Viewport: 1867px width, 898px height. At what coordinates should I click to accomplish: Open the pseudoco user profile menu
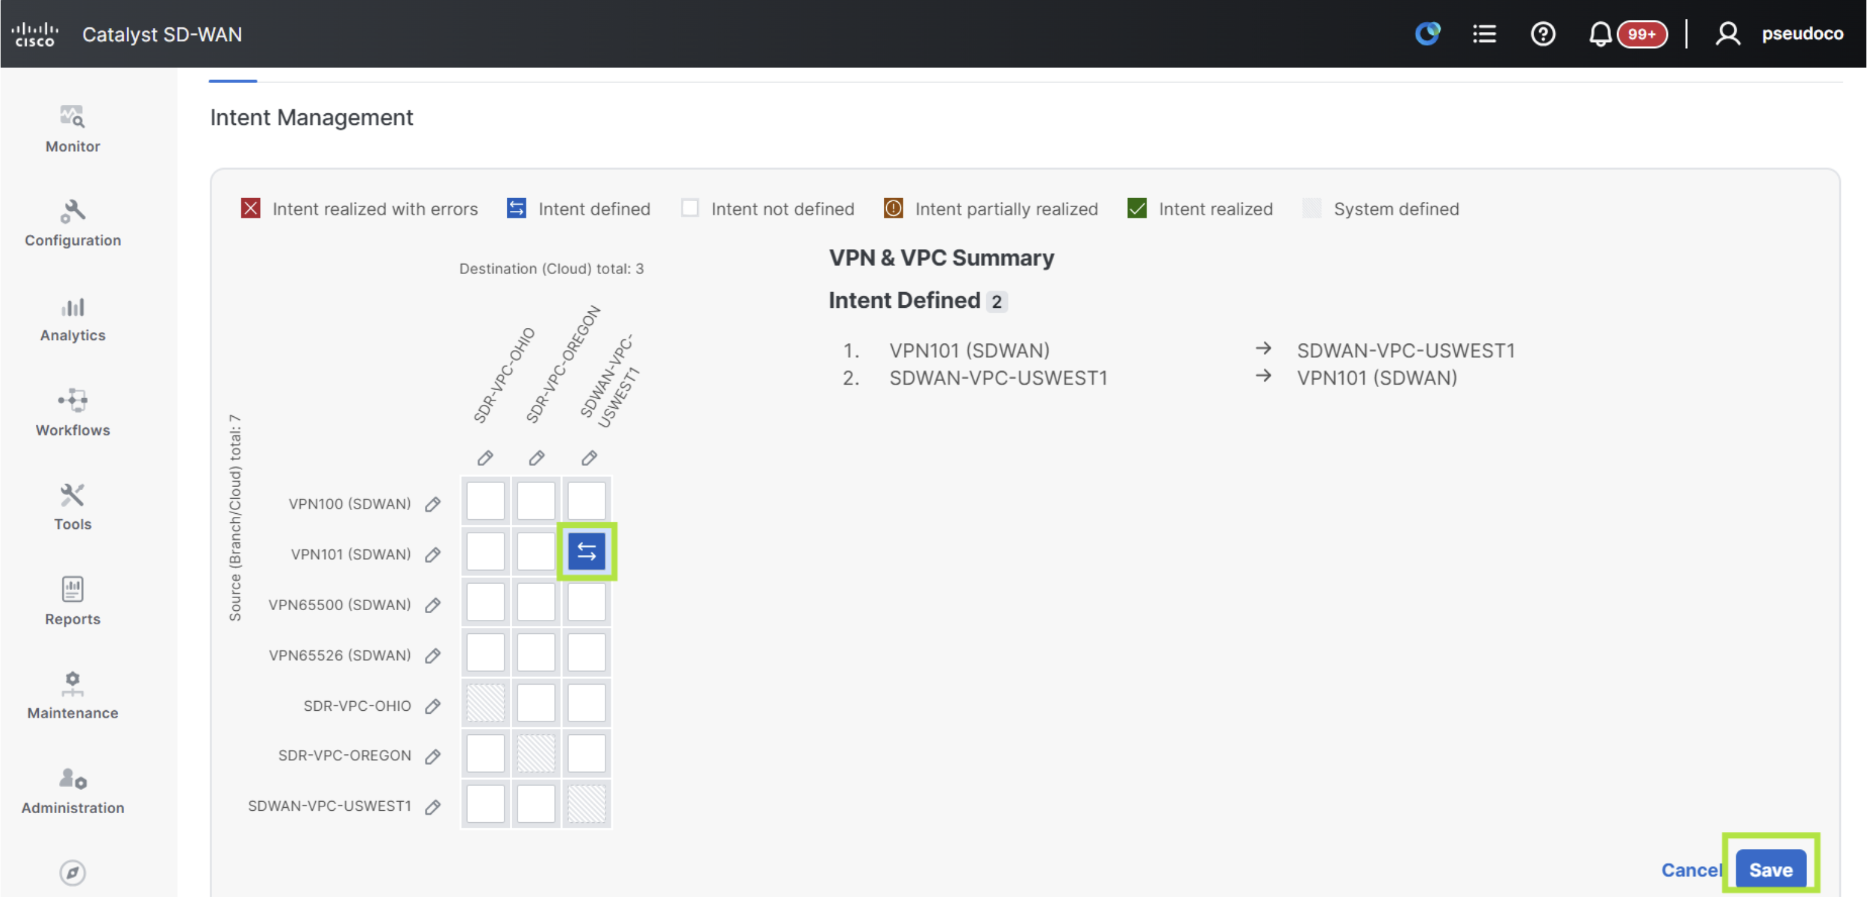pyautogui.click(x=1778, y=34)
